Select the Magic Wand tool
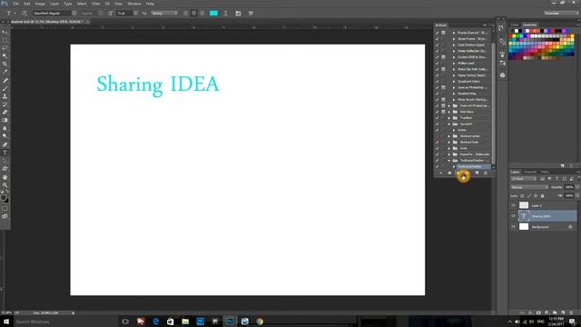The image size is (581, 327). pos(5,56)
